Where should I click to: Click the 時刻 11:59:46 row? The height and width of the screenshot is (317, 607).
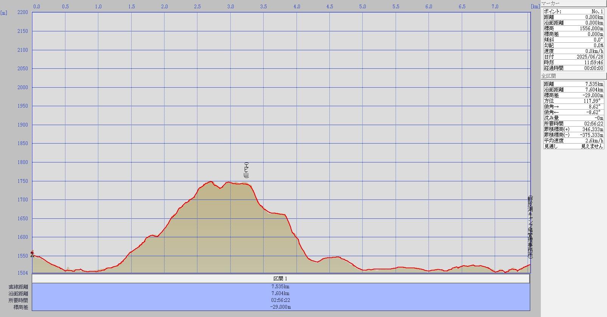tap(573, 62)
